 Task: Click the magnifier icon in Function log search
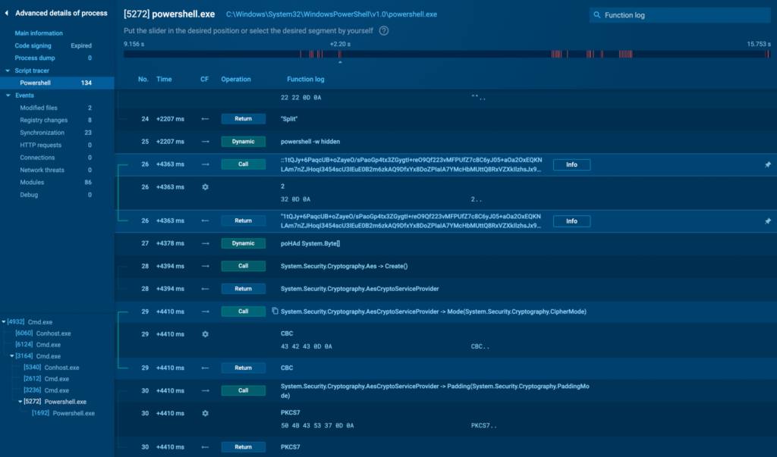[x=598, y=15]
